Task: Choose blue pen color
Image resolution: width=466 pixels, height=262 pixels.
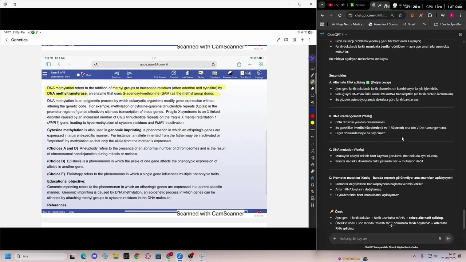Action: click(312, 110)
